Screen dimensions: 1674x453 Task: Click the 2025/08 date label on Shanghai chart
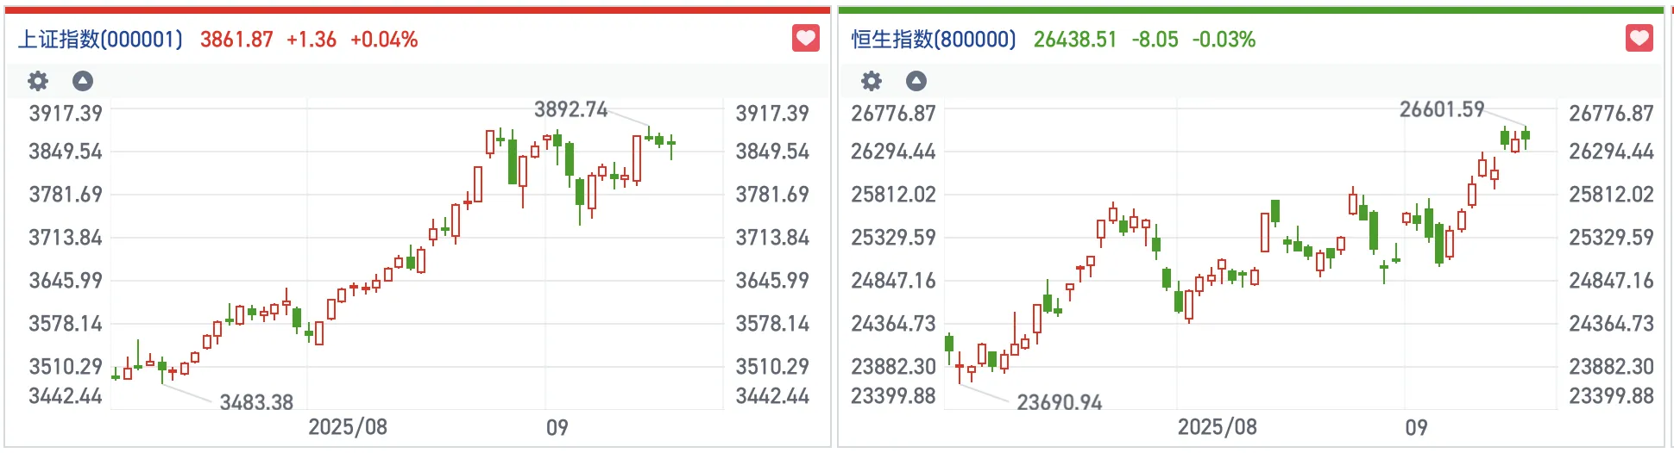348,427
